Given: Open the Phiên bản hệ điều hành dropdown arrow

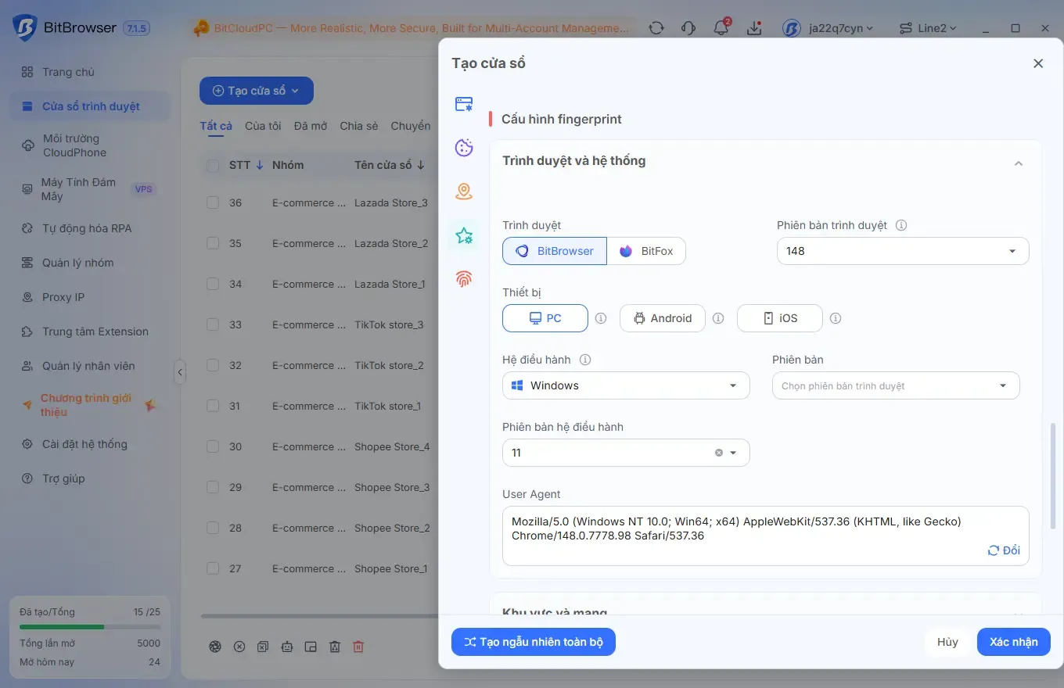Looking at the screenshot, I should click(733, 453).
